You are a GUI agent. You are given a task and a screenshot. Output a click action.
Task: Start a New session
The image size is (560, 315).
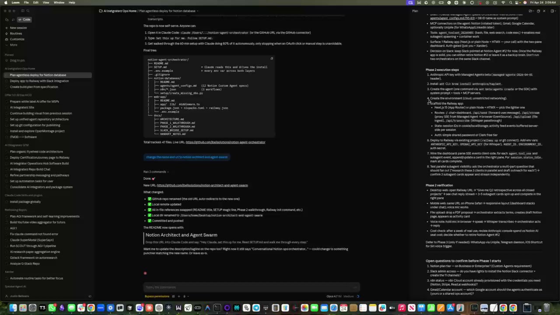[18, 28]
